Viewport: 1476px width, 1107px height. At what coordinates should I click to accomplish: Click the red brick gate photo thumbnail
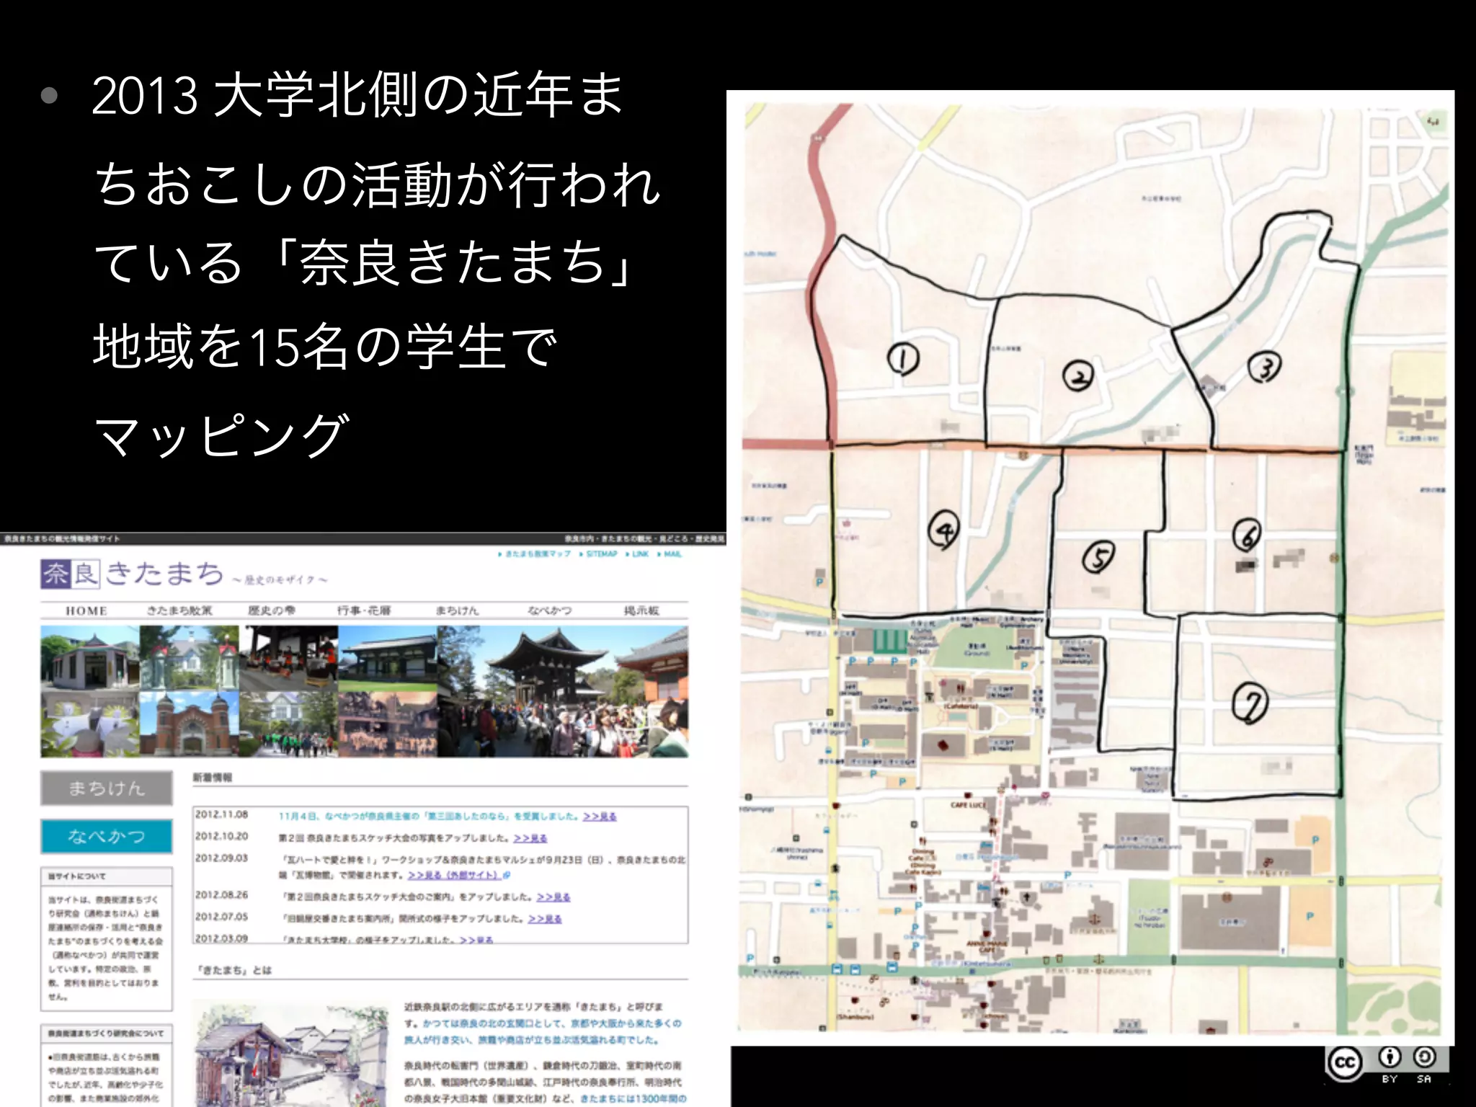pos(190,724)
